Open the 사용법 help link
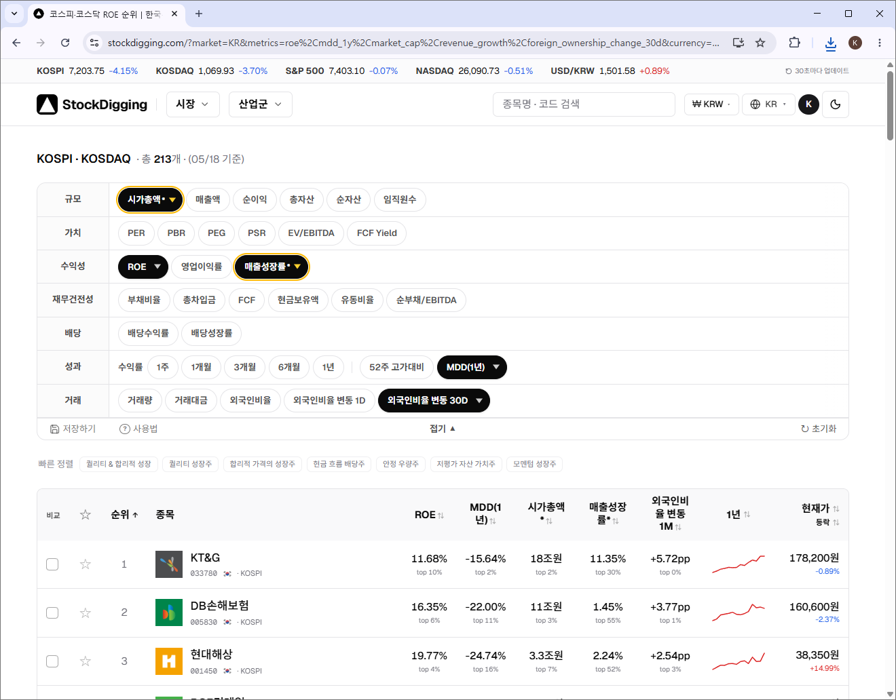 [138, 429]
